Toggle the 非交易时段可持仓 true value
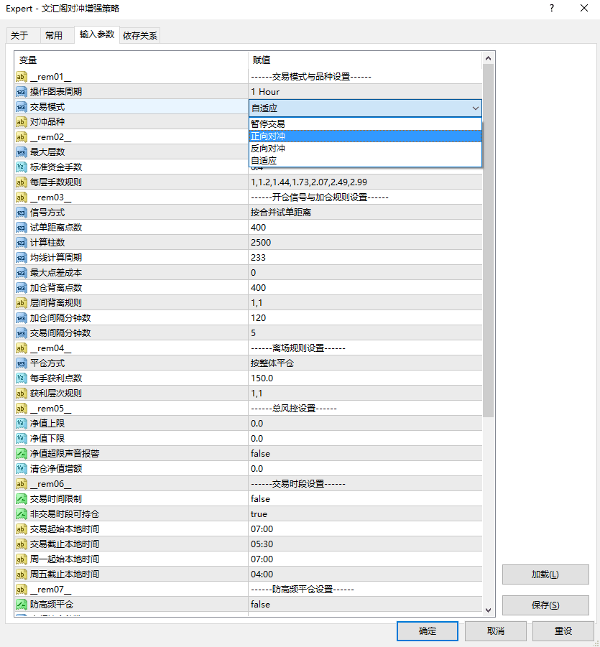This screenshot has width=600, height=647. coord(302,513)
